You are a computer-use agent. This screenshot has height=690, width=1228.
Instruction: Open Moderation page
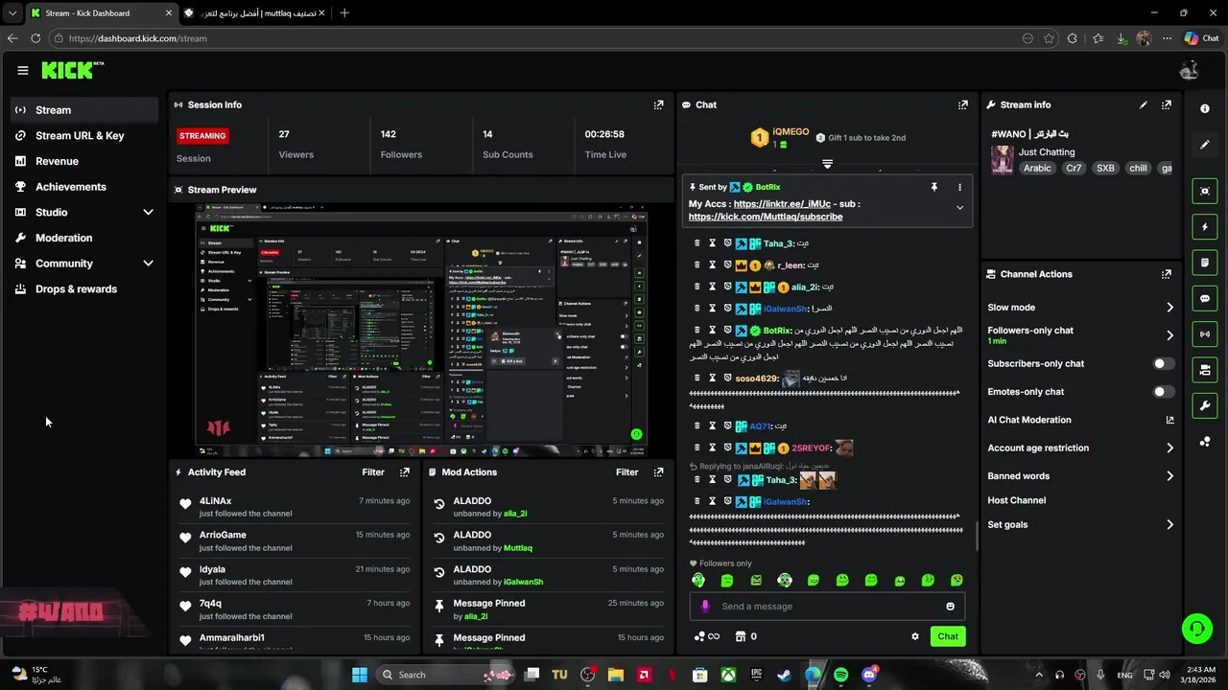[x=84, y=238]
